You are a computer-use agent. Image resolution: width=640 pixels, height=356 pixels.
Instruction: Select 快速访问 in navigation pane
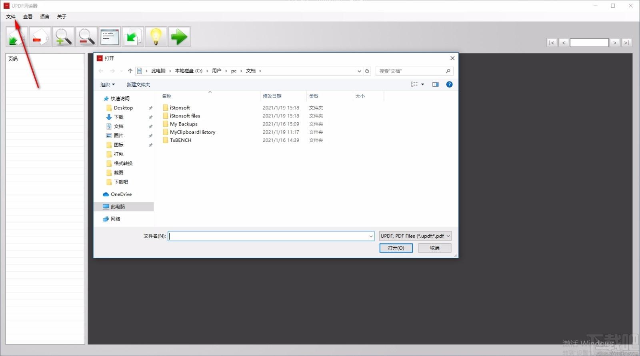(x=120, y=99)
